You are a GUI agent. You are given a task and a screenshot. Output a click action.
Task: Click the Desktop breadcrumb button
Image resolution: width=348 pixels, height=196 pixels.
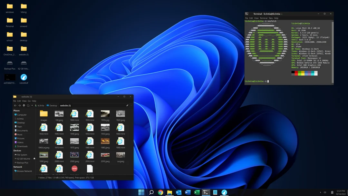click(x=52, y=105)
